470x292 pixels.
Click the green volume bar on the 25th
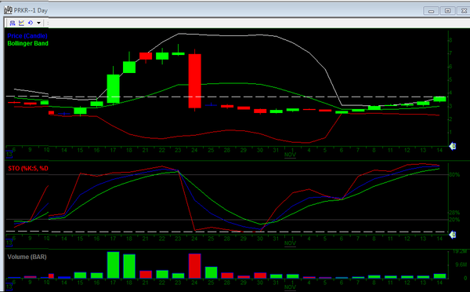click(211, 272)
